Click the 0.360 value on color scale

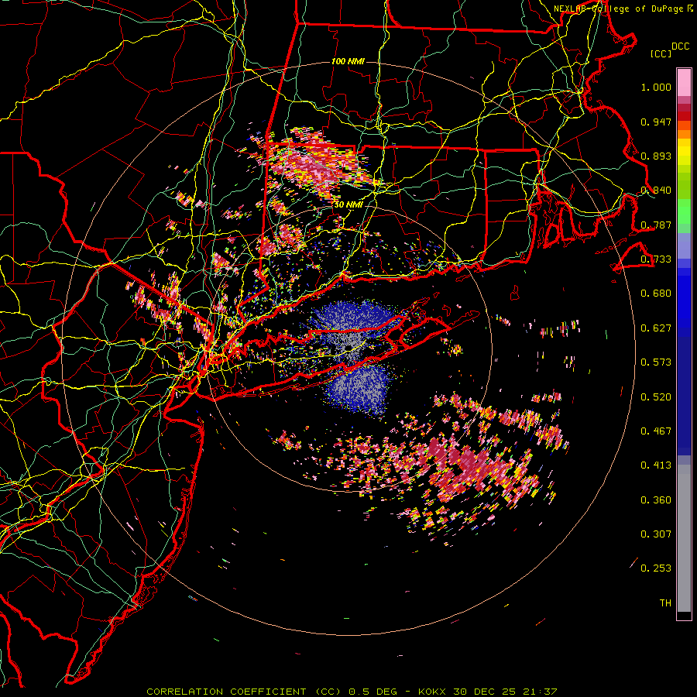[656, 500]
